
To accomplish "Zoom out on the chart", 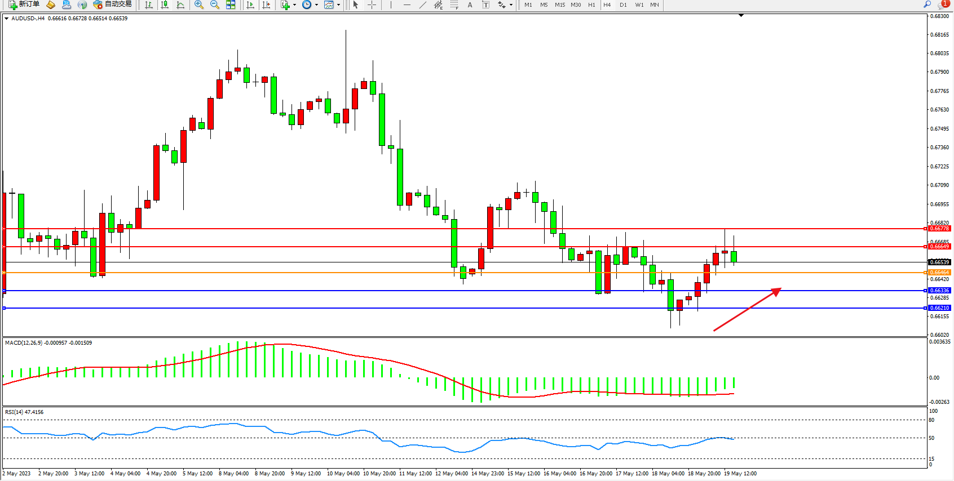I will pos(214,5).
